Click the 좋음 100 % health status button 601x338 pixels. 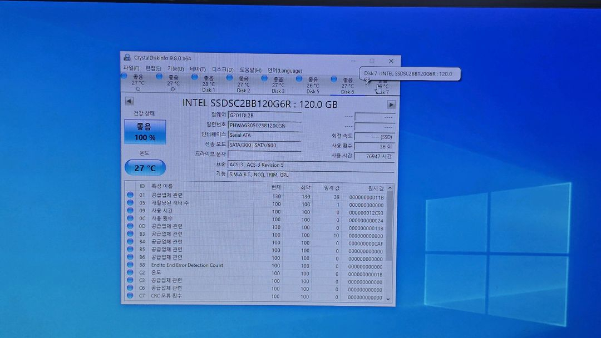[x=145, y=132]
